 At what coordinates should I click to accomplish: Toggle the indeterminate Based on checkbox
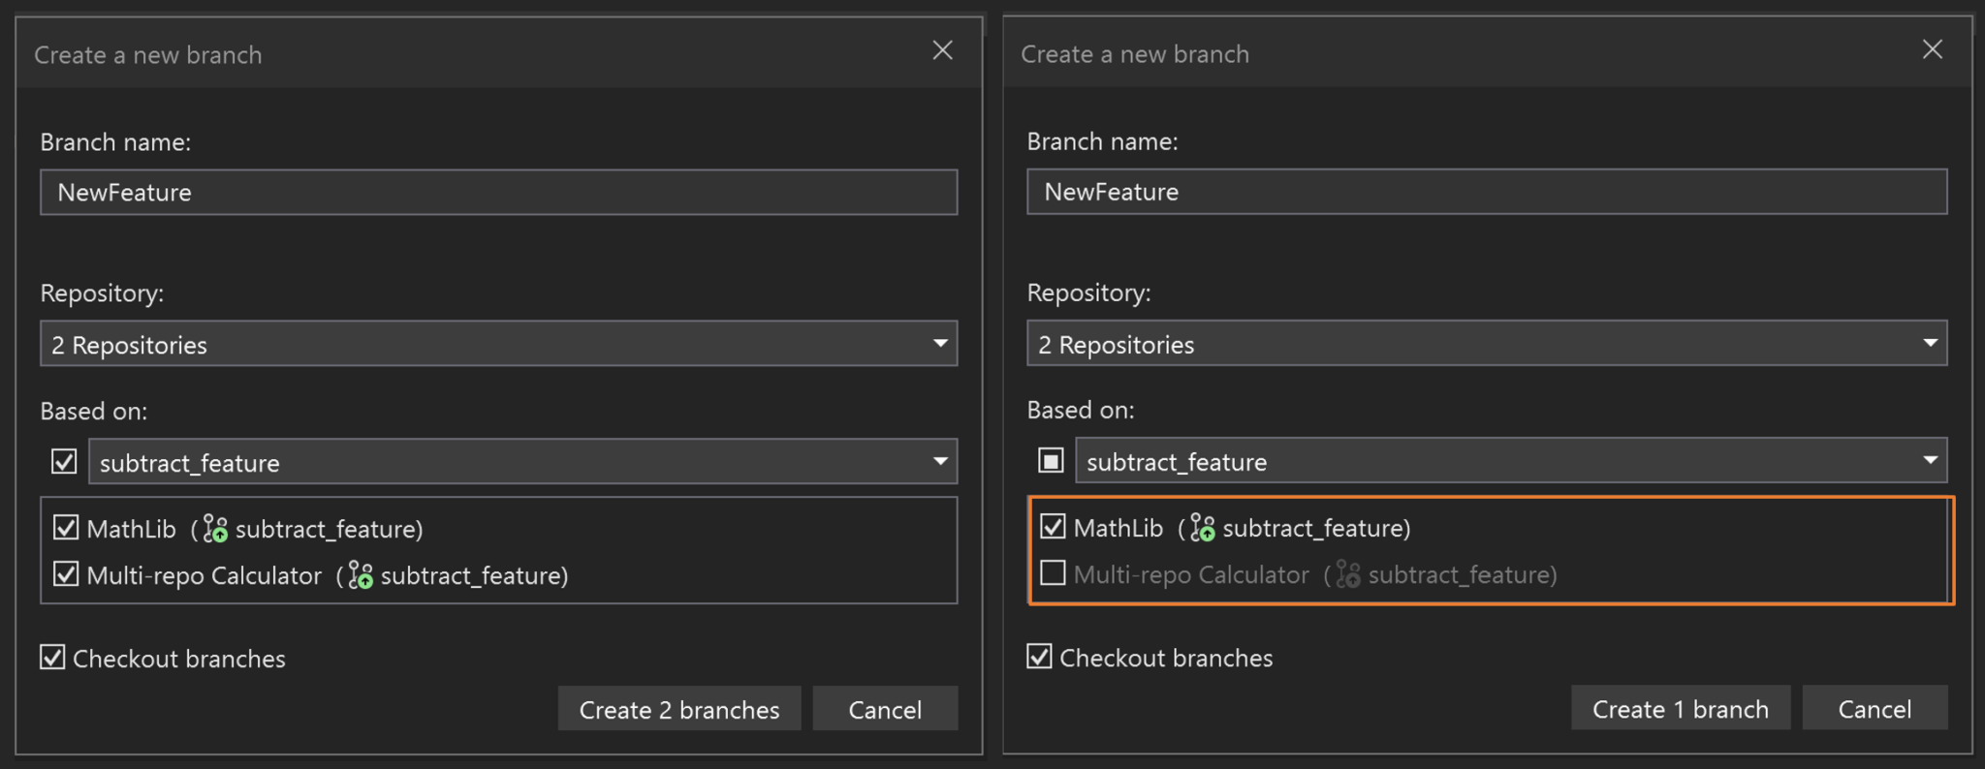[1051, 461]
